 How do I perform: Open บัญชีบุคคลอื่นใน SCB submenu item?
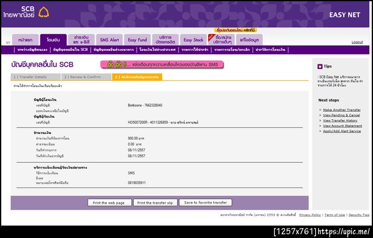(70, 50)
